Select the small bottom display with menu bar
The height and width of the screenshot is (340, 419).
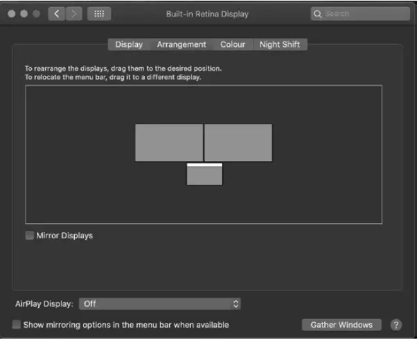(x=204, y=176)
